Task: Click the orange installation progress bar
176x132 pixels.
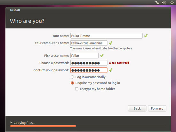Action: (x=43, y=126)
